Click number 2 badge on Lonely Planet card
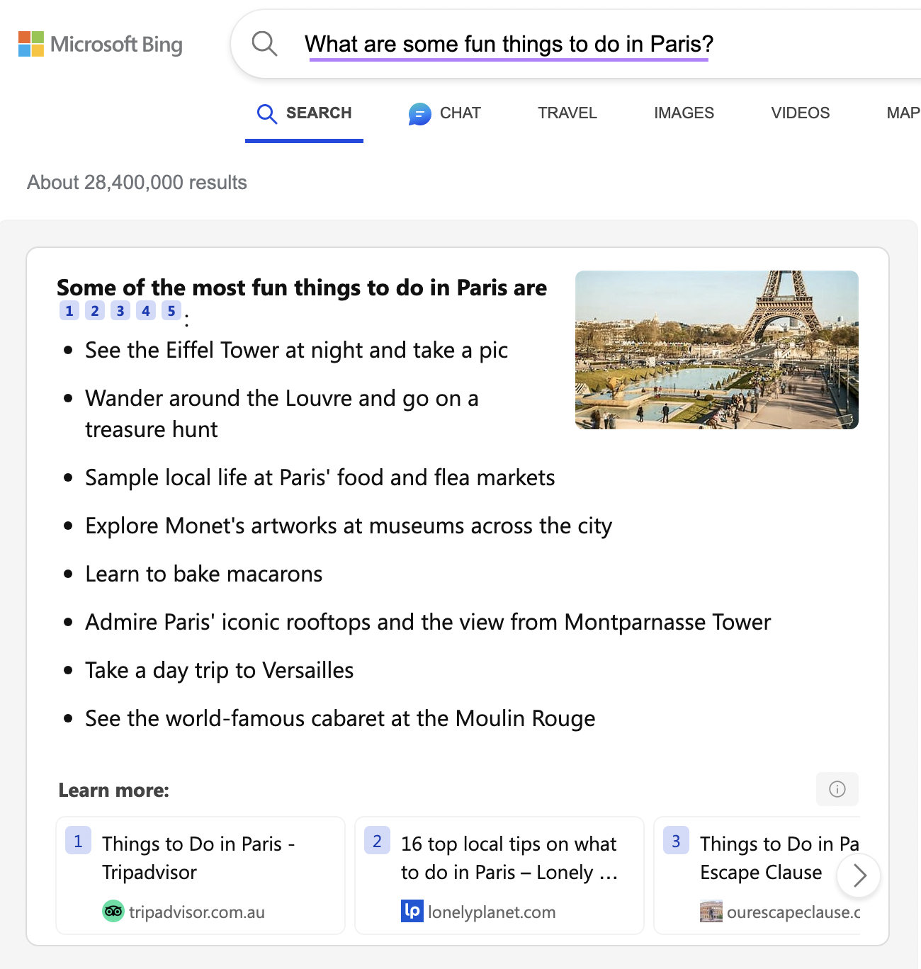The image size is (921, 969). tap(377, 841)
